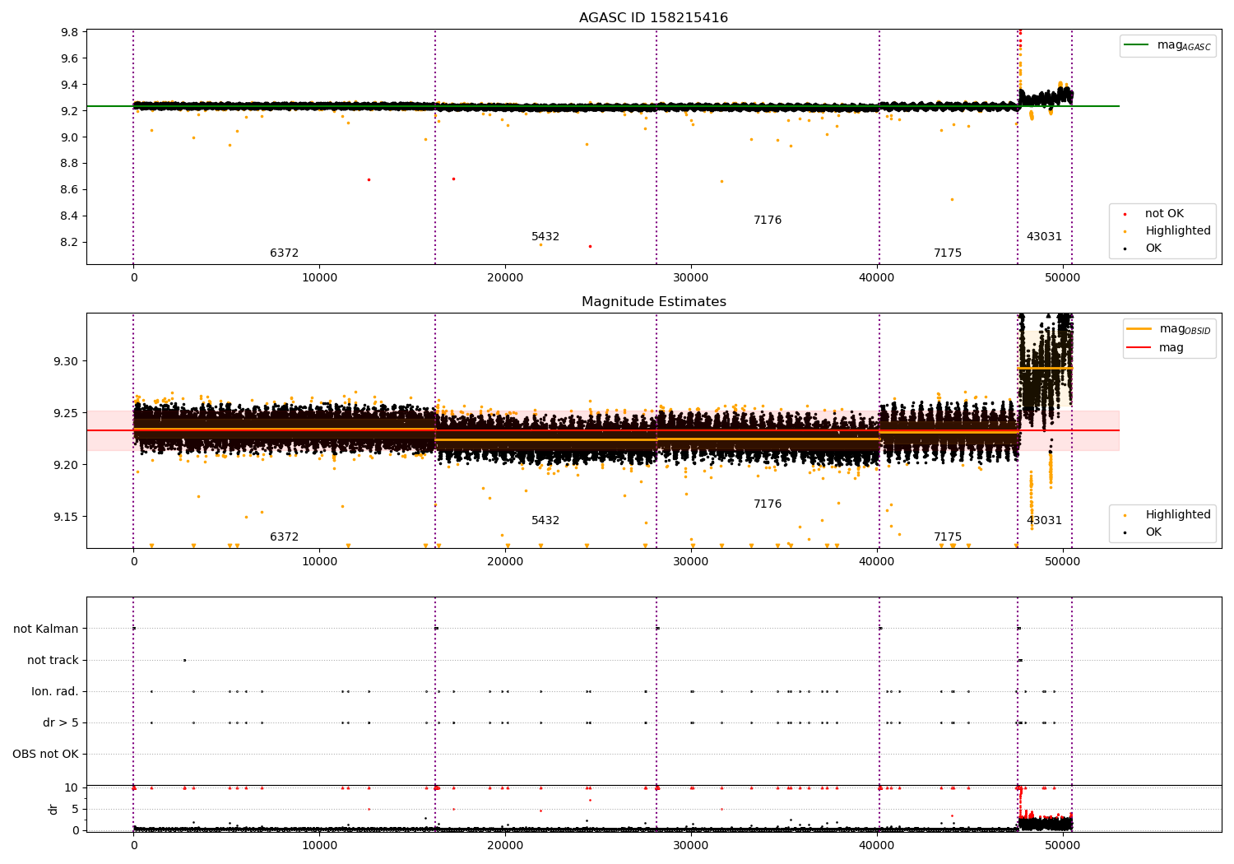Click obsid label 7175 in the Magnitude Estimates panel

(x=948, y=537)
